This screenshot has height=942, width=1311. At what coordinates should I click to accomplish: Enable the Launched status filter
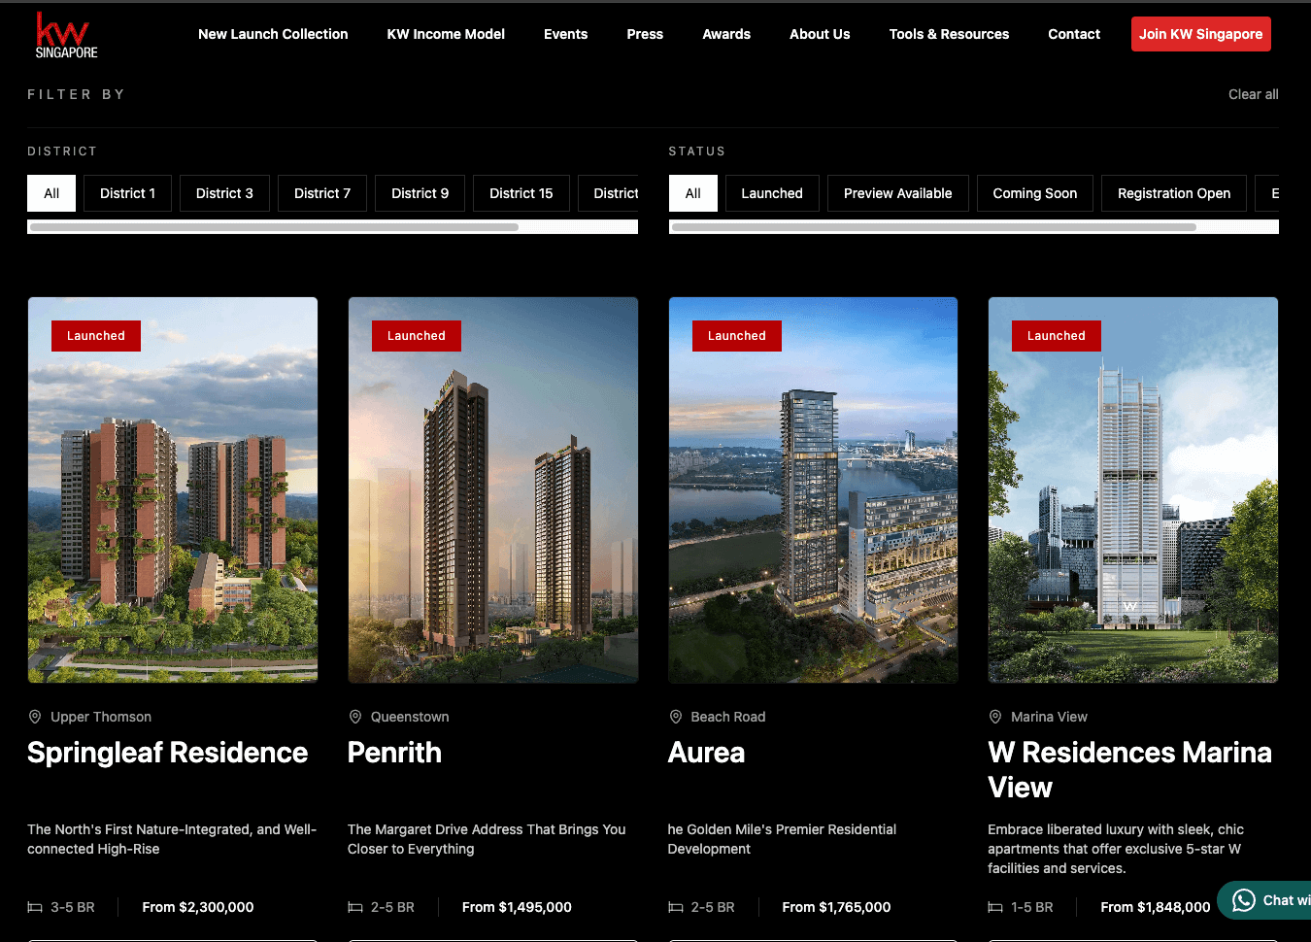772,193
